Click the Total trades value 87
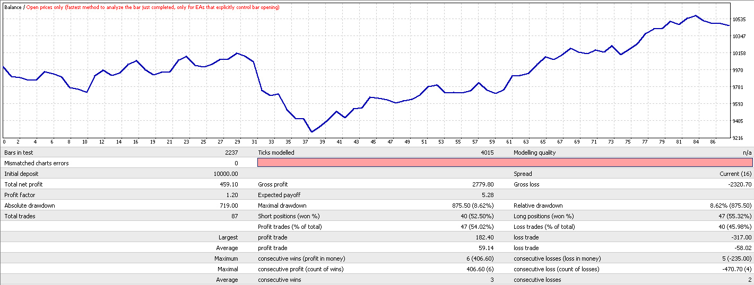Screen dimensions: 754x285 235,216
